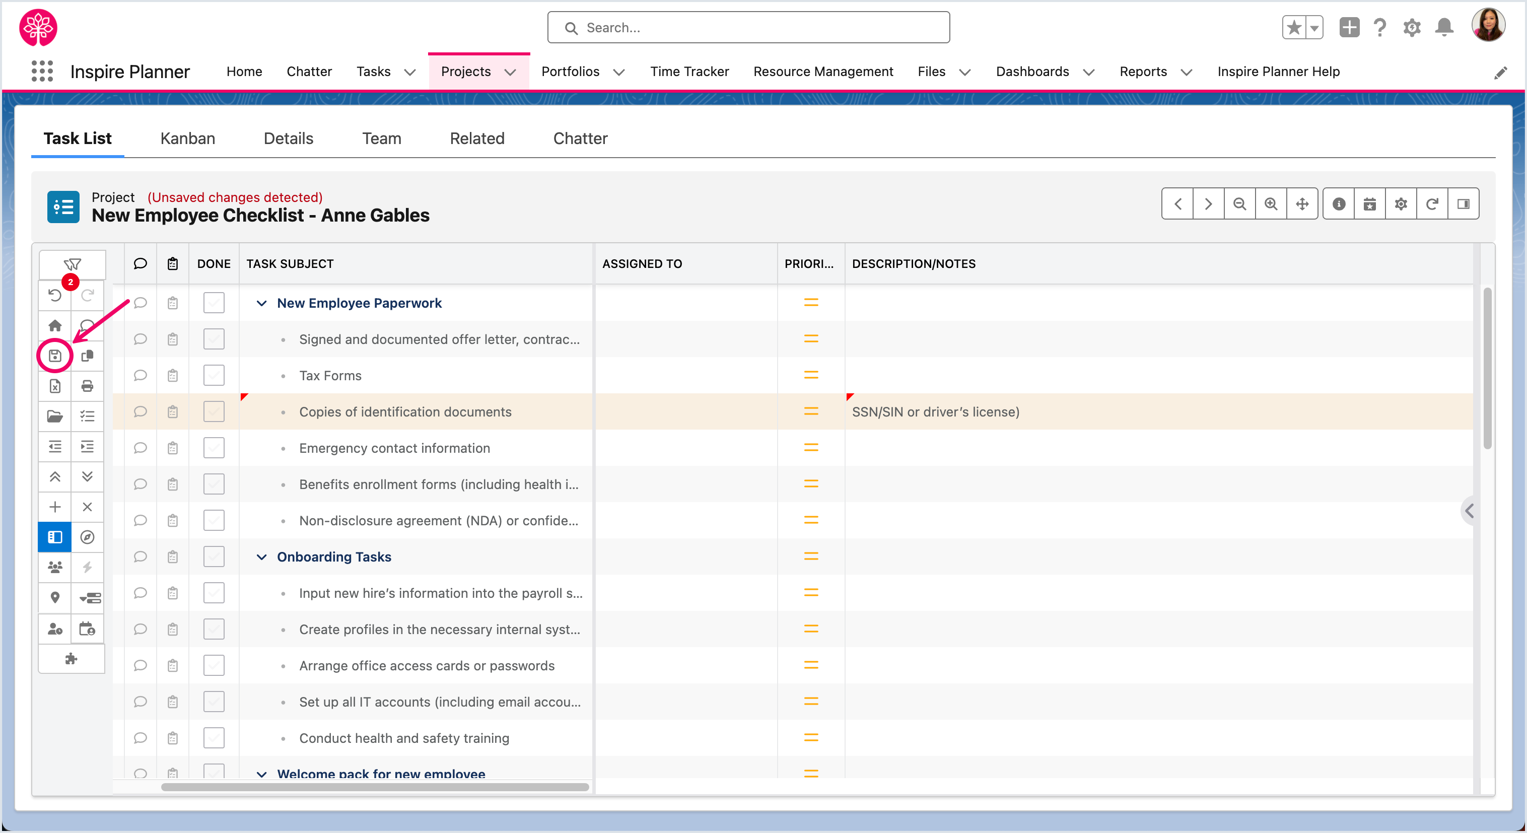Toggle the highlighted blue panel view button

pyautogui.click(x=54, y=537)
